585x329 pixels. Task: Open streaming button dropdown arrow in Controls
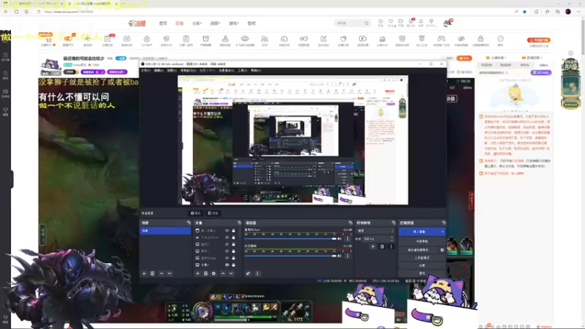[x=442, y=232]
